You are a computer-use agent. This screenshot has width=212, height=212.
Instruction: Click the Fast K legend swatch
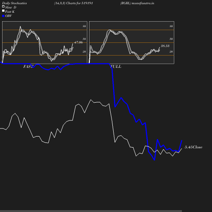tap(3, 11)
